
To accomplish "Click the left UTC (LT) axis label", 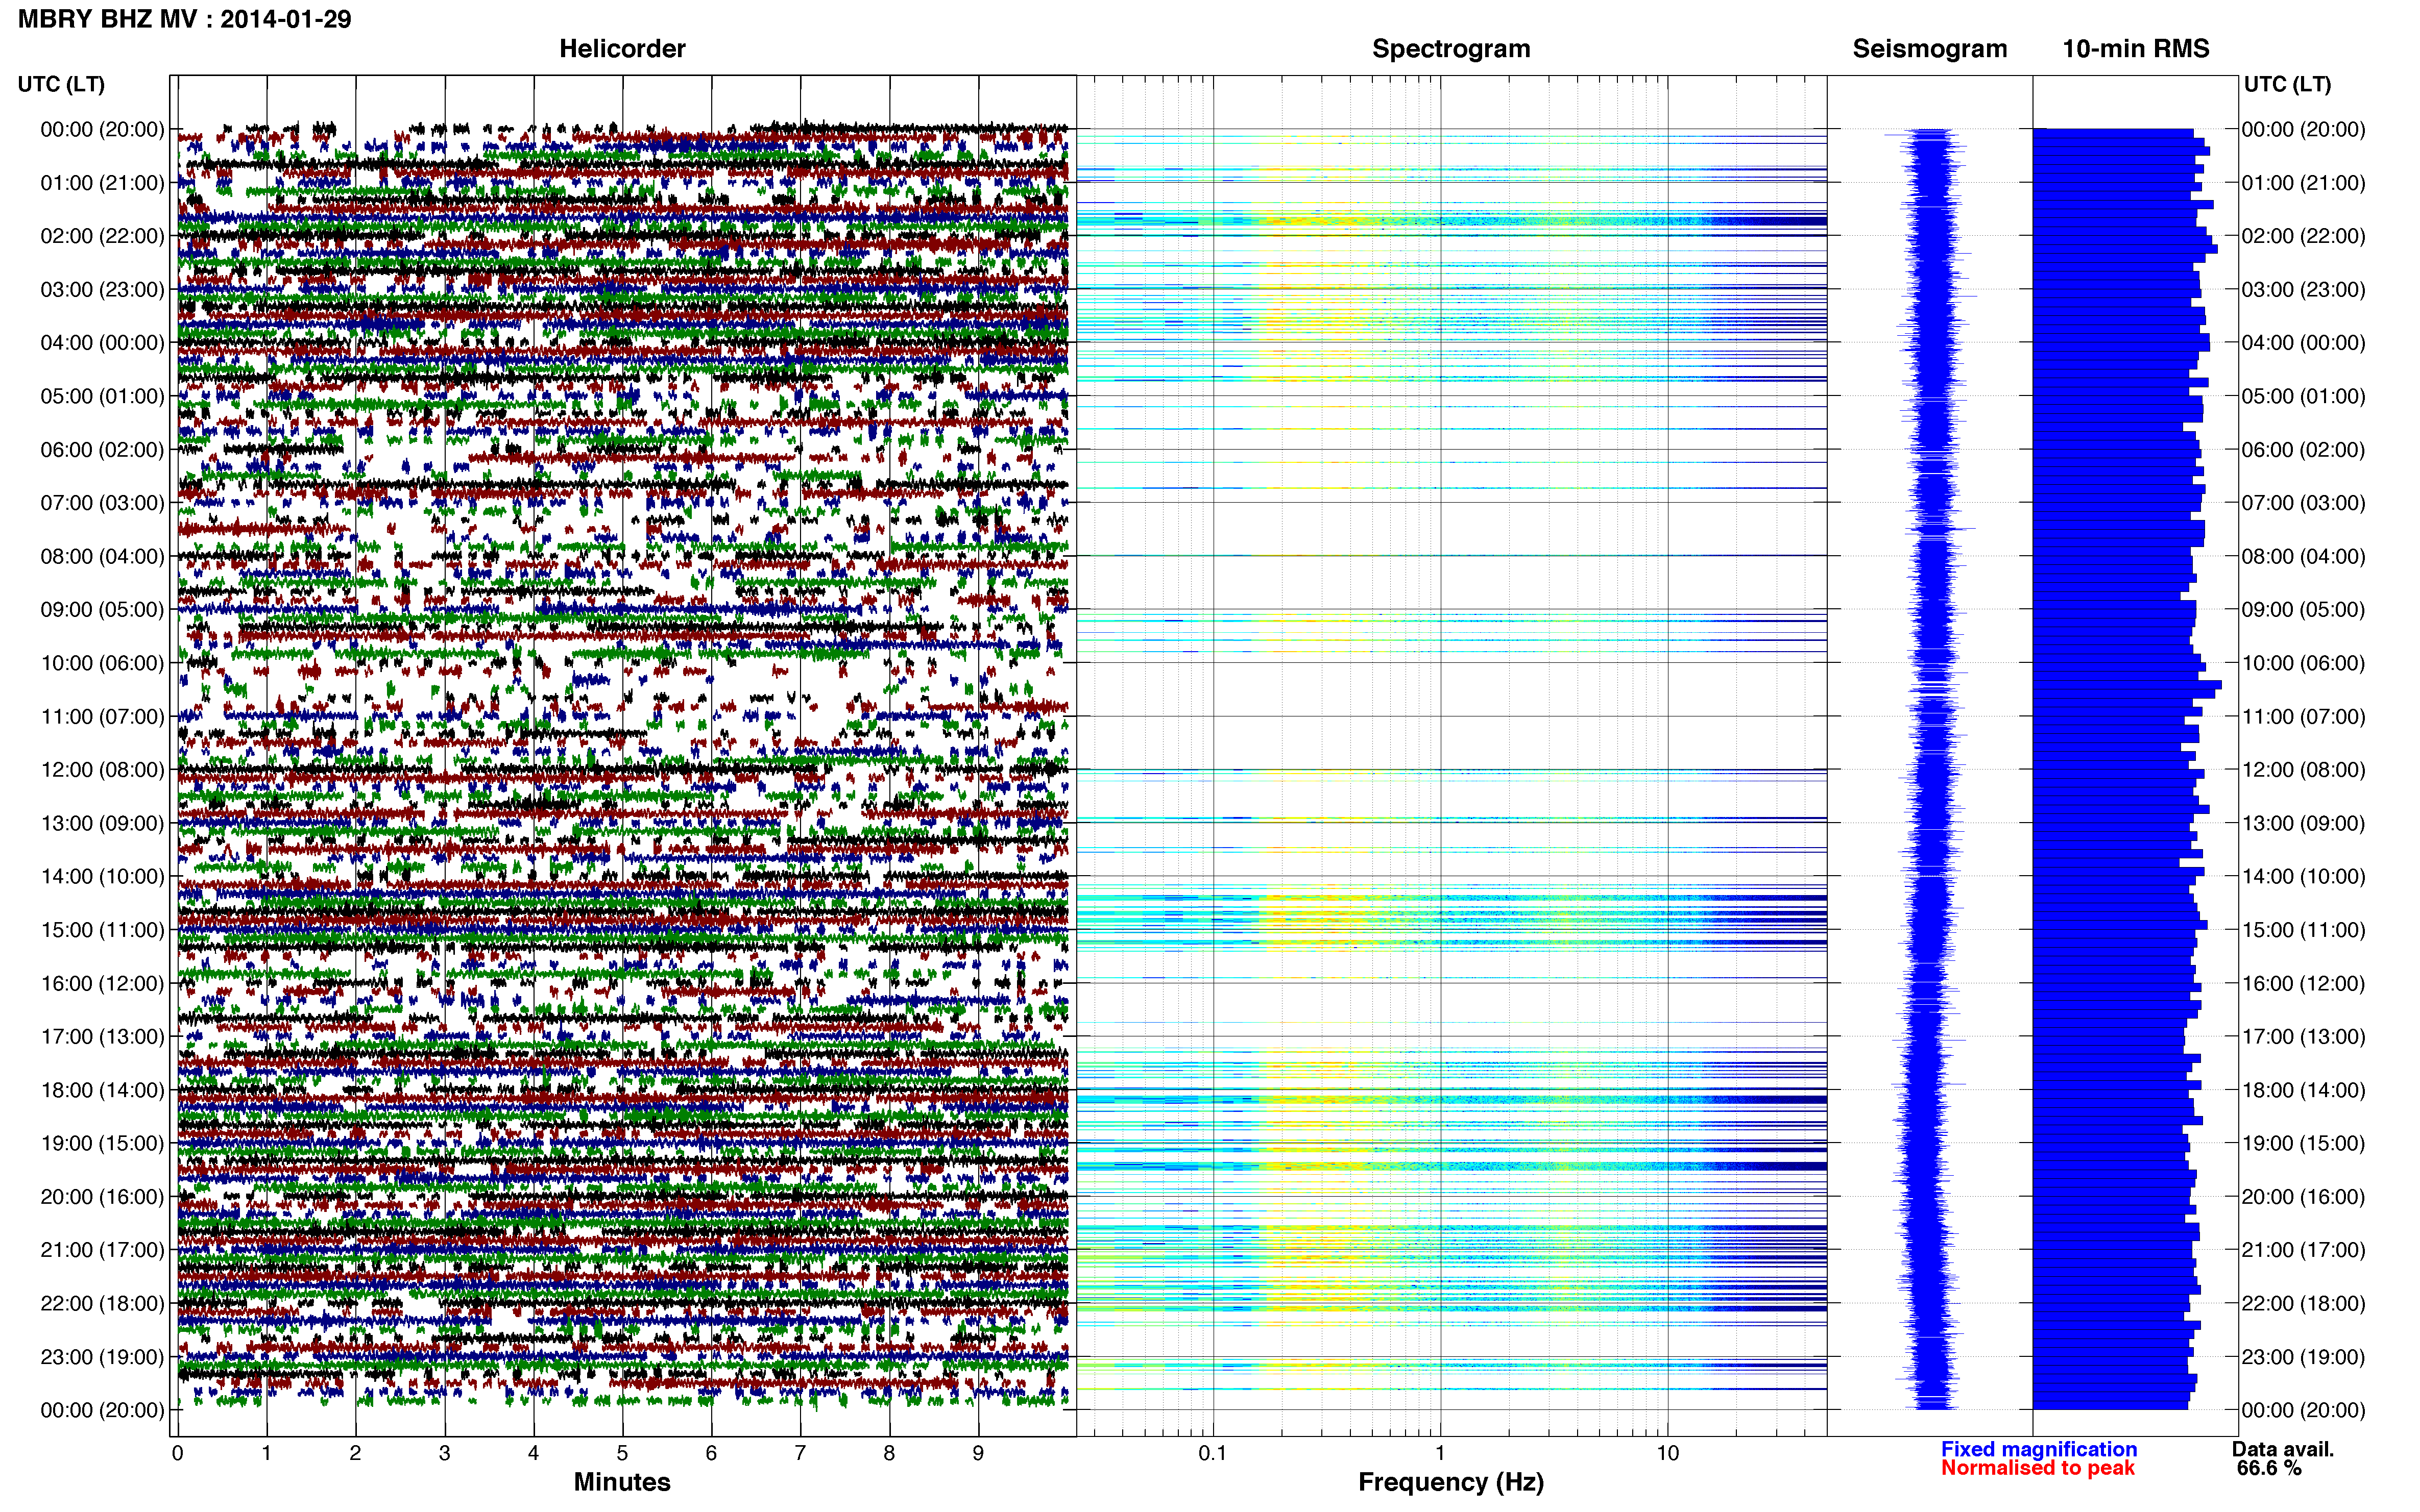I will (x=61, y=84).
